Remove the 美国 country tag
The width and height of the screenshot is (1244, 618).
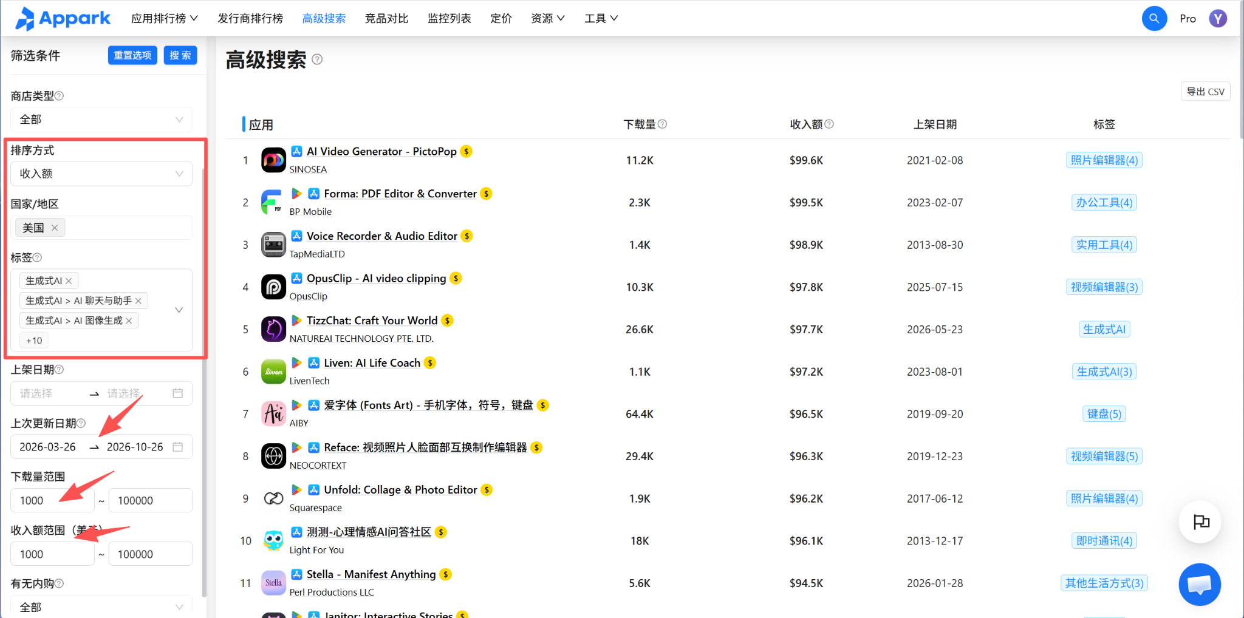55,228
